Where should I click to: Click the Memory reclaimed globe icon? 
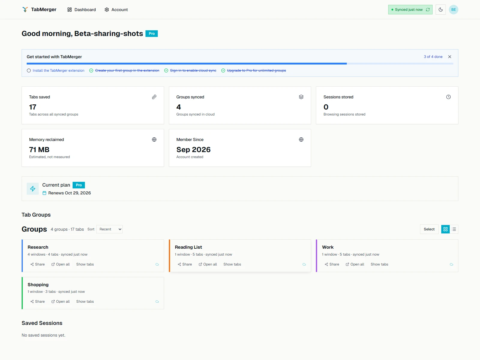(x=154, y=139)
